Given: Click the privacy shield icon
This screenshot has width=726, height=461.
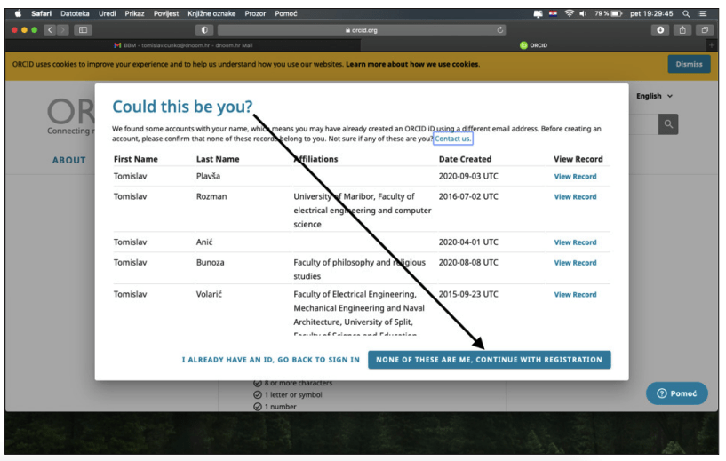Looking at the screenshot, I should (204, 30).
